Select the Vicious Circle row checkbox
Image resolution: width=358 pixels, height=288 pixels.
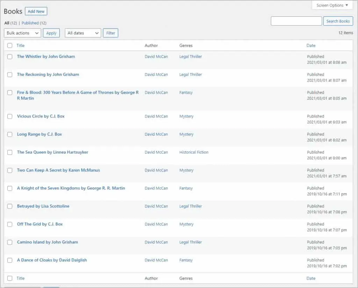coord(10,116)
